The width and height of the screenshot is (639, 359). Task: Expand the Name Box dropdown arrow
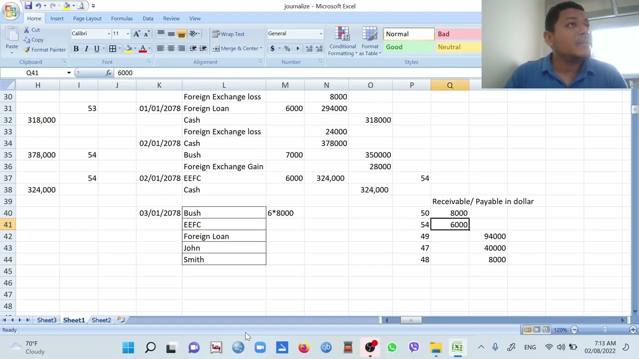69,73
